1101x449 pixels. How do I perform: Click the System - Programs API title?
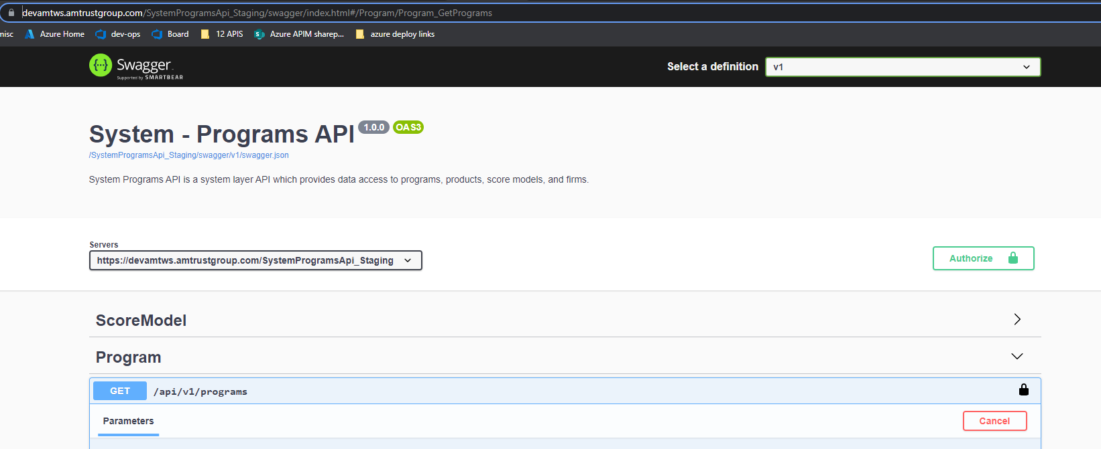click(x=222, y=134)
